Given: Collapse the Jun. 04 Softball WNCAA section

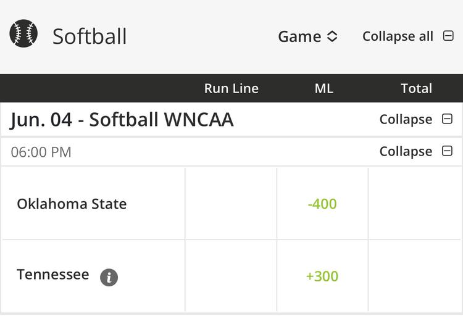Looking at the screenshot, I should pos(416,119).
